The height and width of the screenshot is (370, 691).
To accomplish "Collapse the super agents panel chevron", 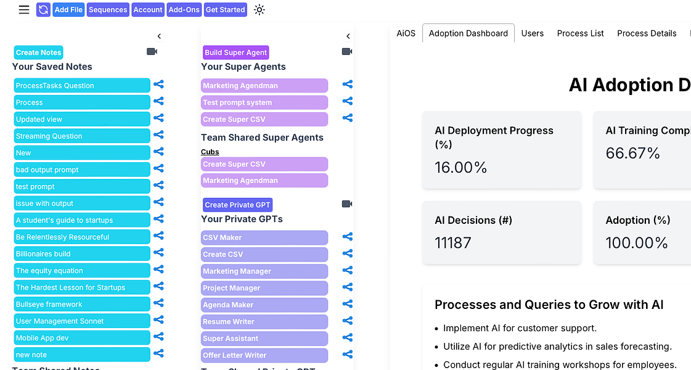I will tap(348, 36).
